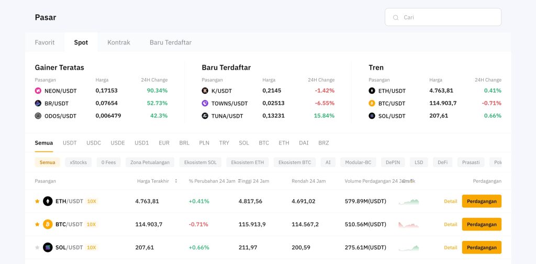Click the TUNA/USDT coin icon
This screenshot has width=536, height=264.
[x=205, y=116]
